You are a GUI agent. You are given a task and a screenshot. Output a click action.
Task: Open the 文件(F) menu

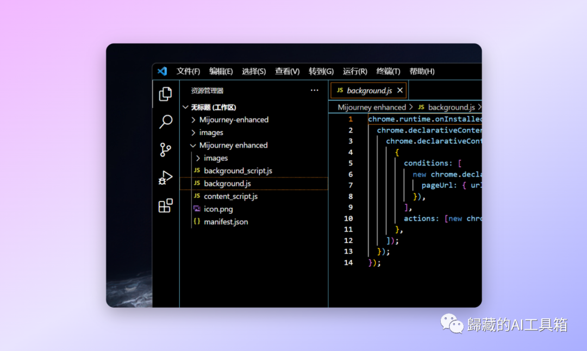click(188, 71)
